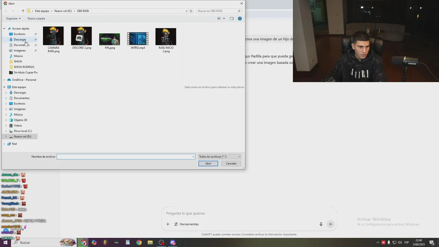The width and height of the screenshot is (439, 247).
Task: Open the blue help question mark icon
Action: (x=240, y=19)
